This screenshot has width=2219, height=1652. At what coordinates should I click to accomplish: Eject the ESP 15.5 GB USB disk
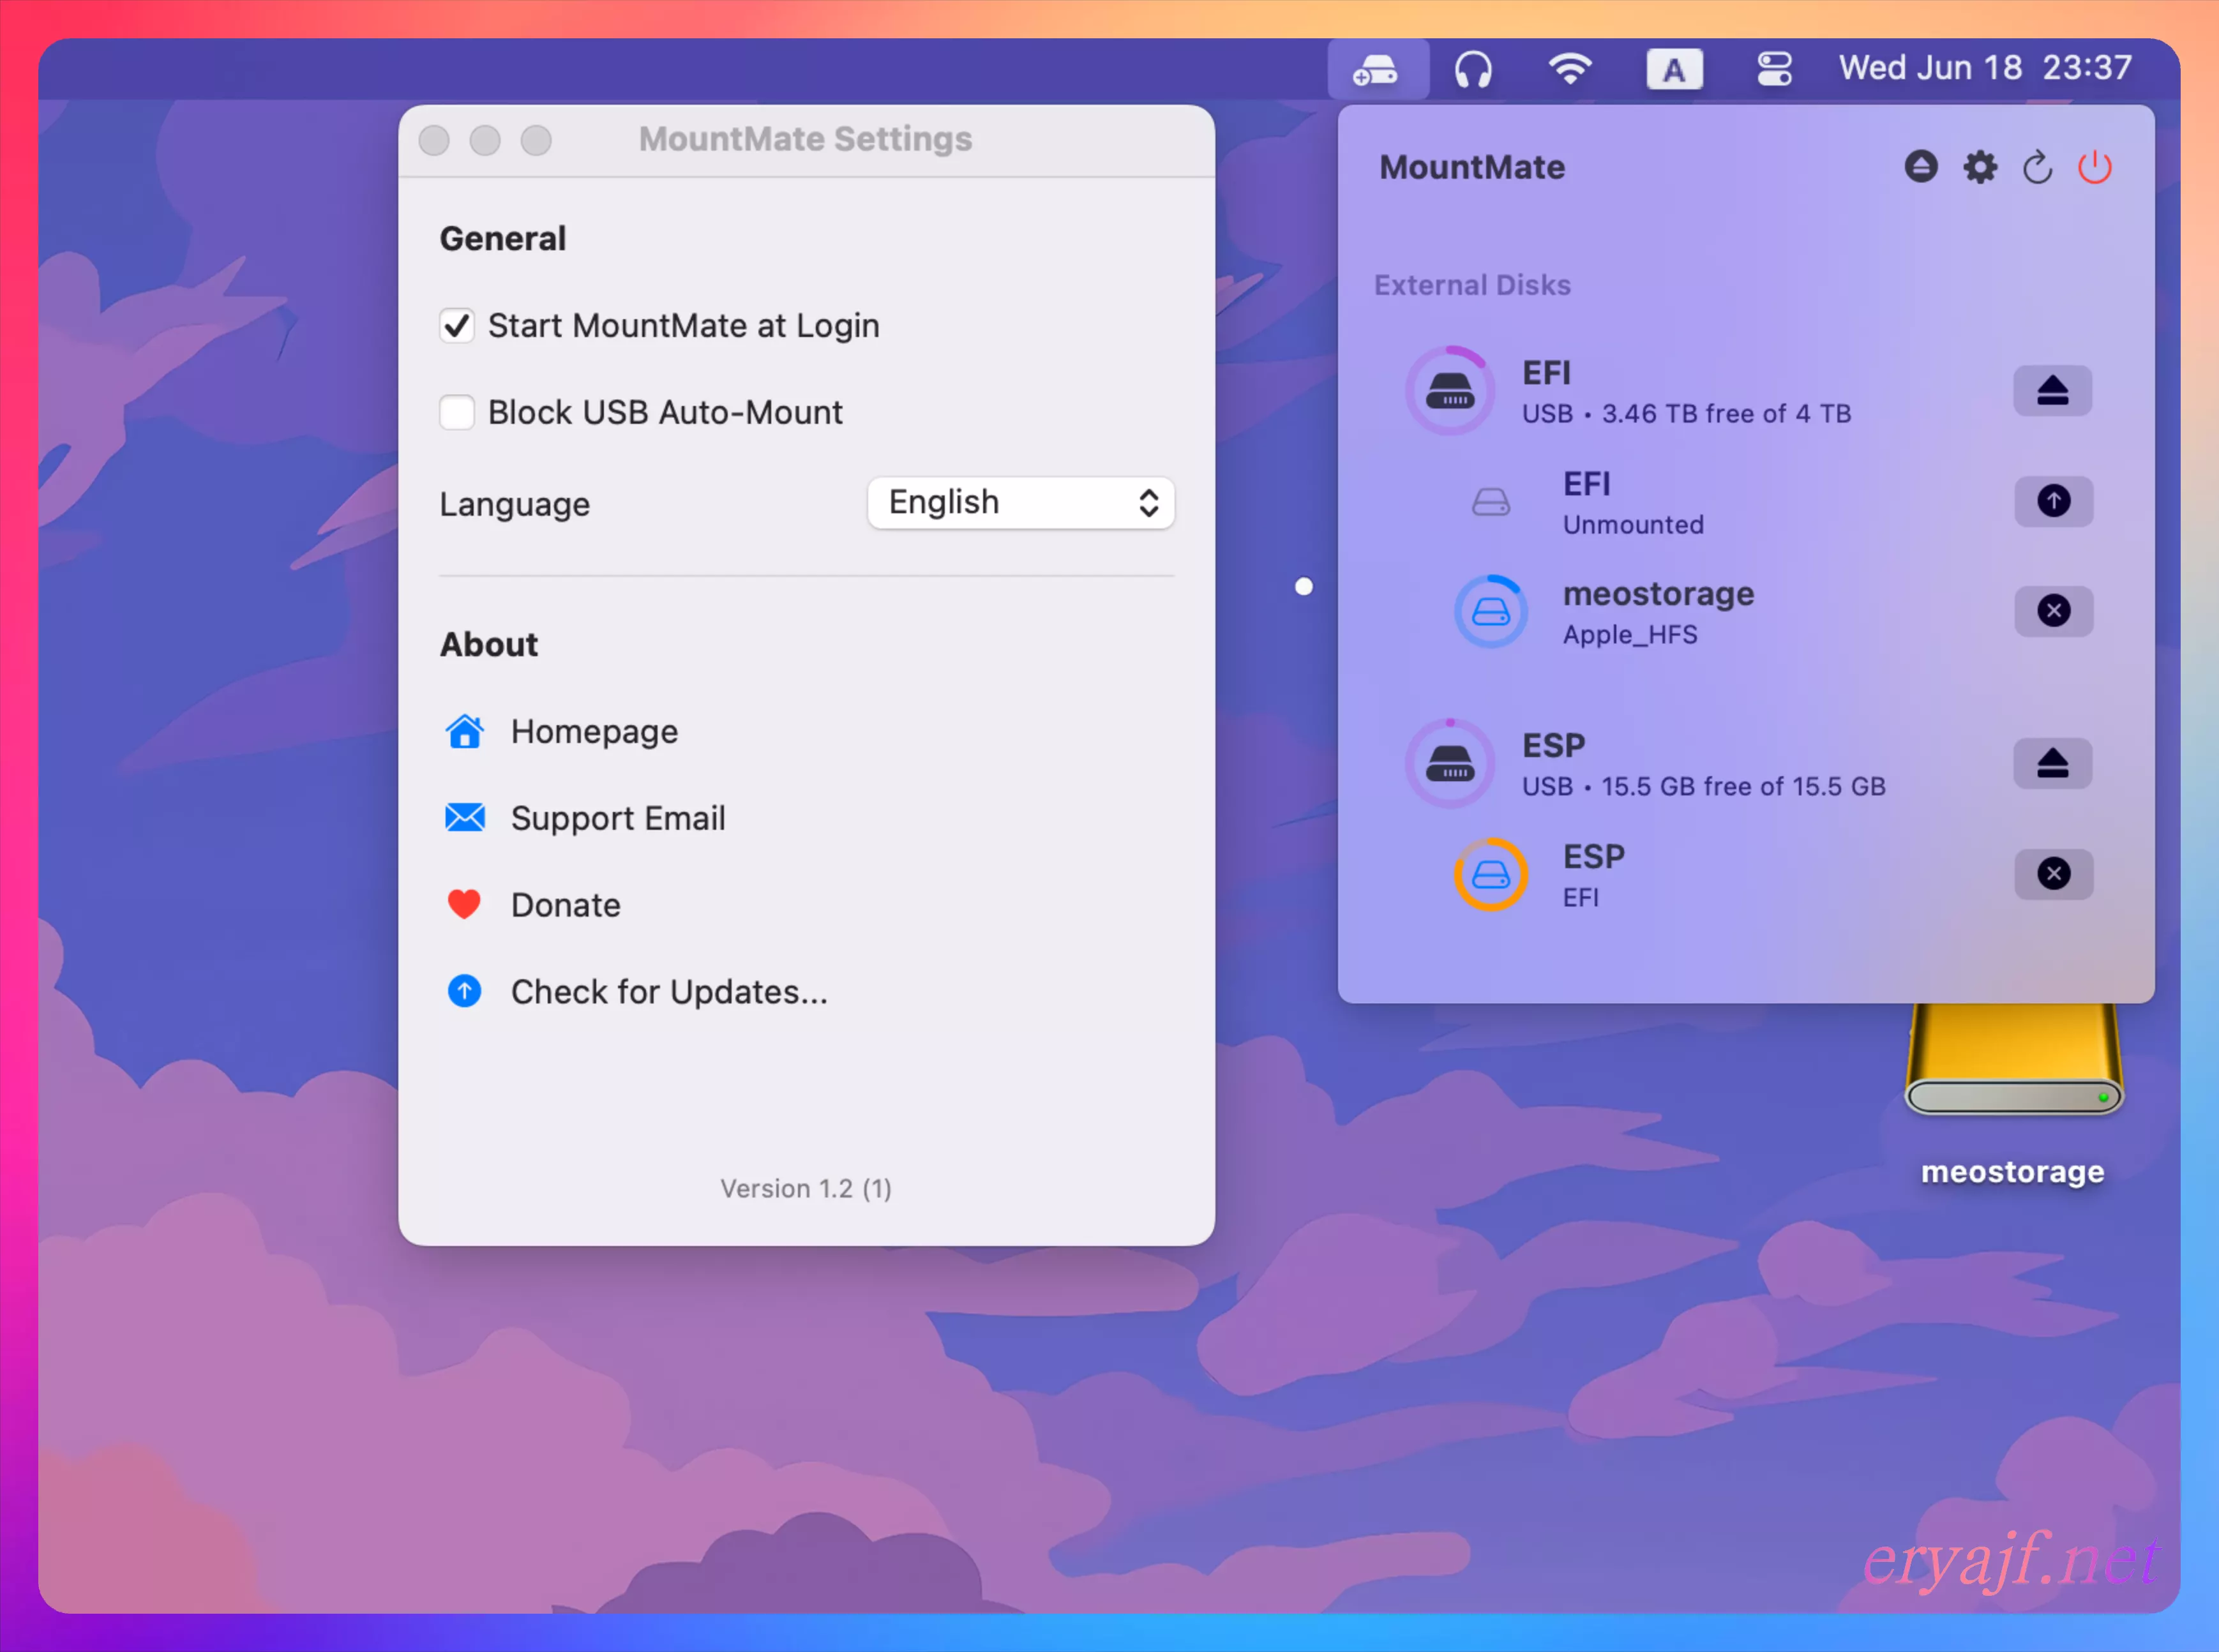(x=2052, y=763)
